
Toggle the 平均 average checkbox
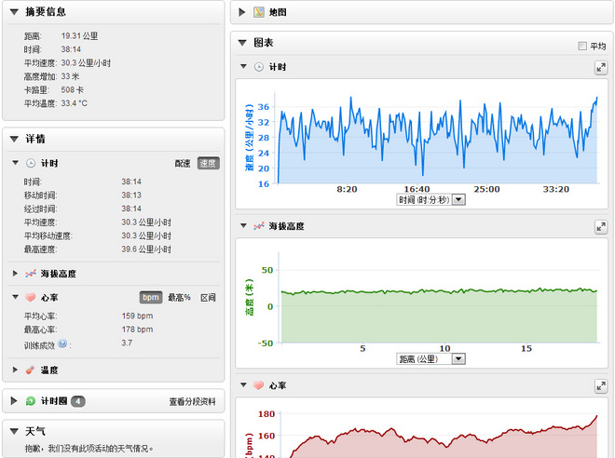click(582, 46)
